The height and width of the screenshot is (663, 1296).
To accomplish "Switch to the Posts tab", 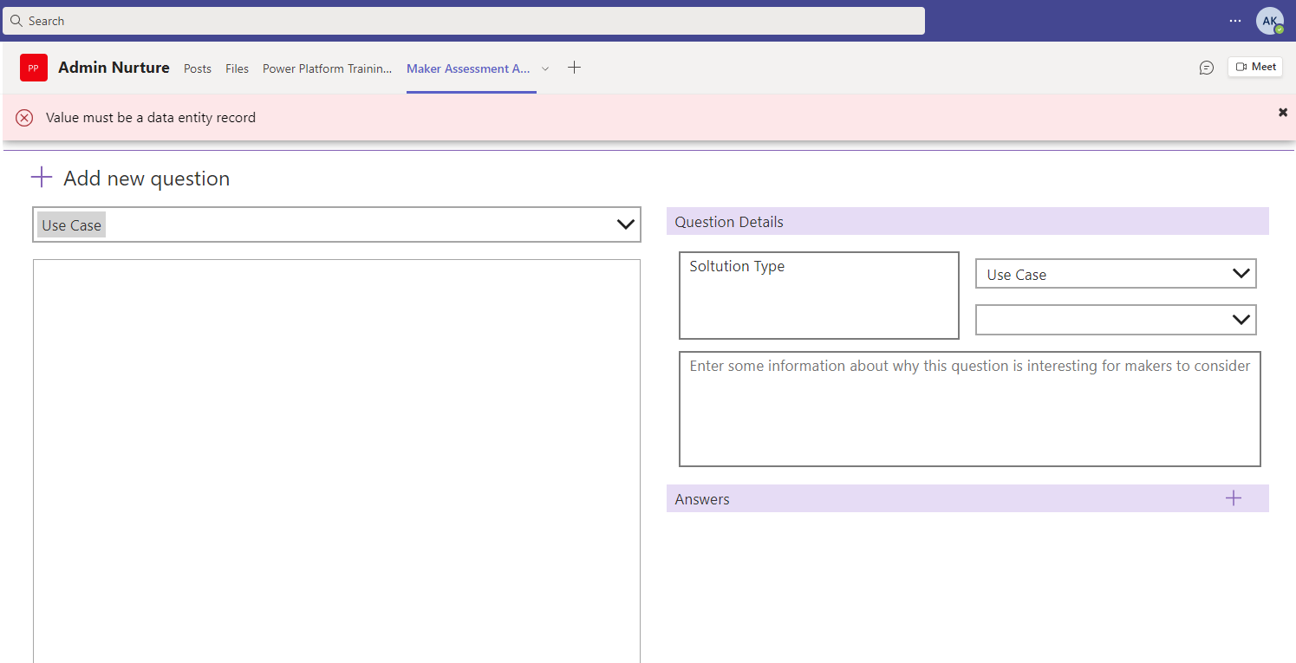I will click(197, 68).
